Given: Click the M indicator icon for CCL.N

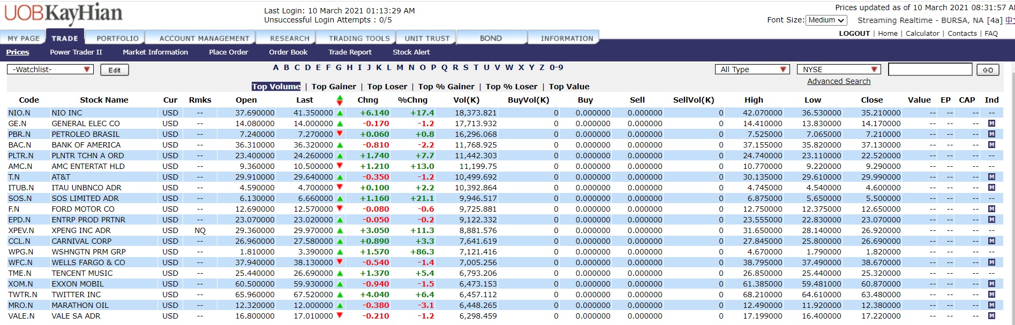Looking at the screenshot, I should (991, 241).
